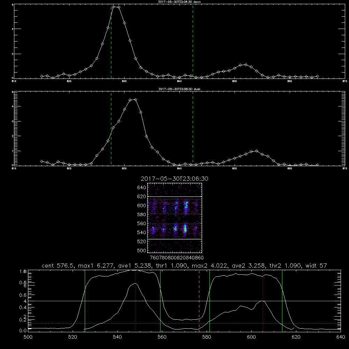Click the "500" x-axis label of bottom plot
Screen dimensions: 349x349
[28, 337]
